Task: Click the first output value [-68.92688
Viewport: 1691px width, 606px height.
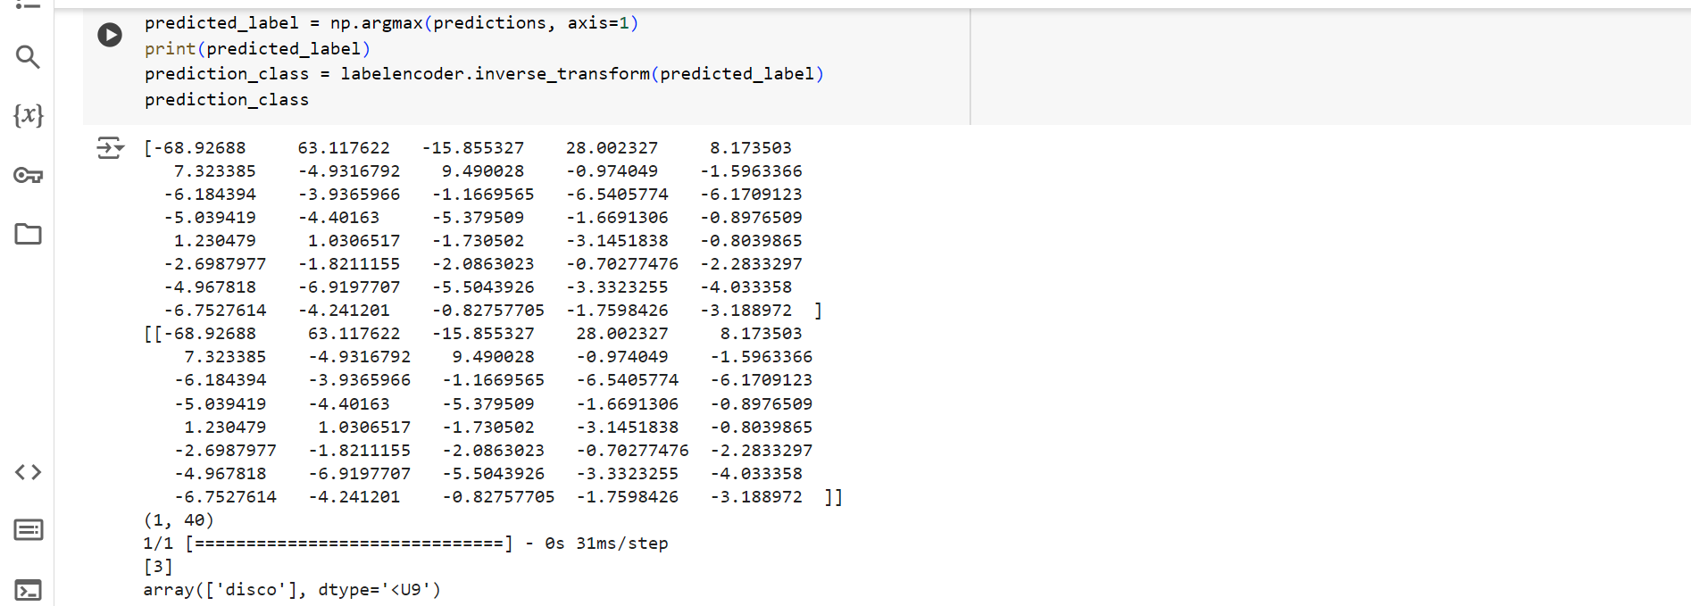Action: pyautogui.click(x=195, y=148)
